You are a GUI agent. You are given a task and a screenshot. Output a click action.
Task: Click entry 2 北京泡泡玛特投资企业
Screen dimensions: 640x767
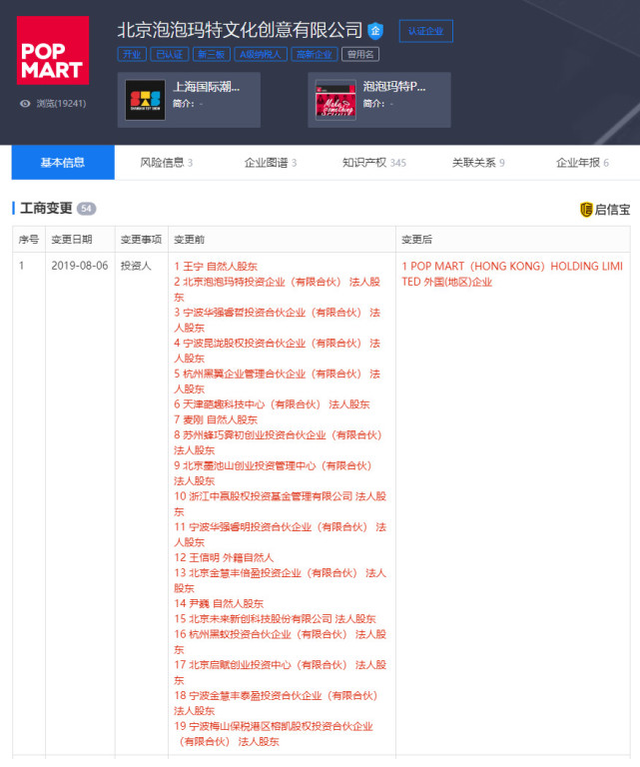coord(278,289)
